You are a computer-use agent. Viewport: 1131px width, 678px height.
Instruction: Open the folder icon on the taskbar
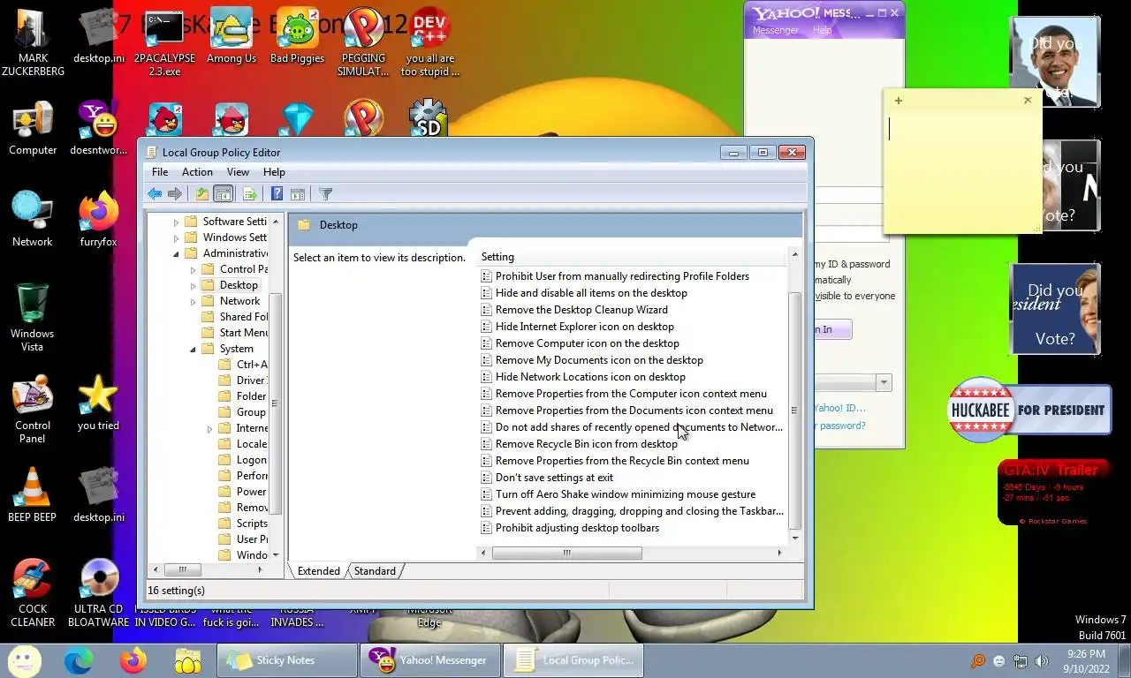click(188, 660)
